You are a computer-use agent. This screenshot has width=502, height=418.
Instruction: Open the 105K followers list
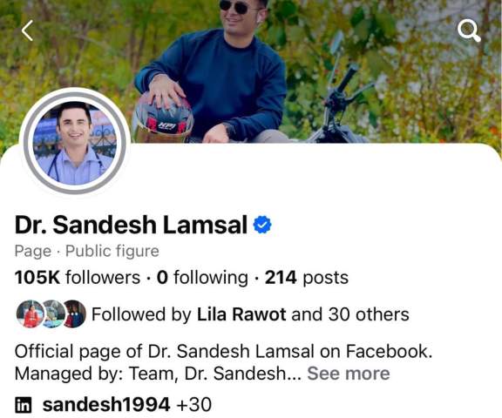pos(78,277)
